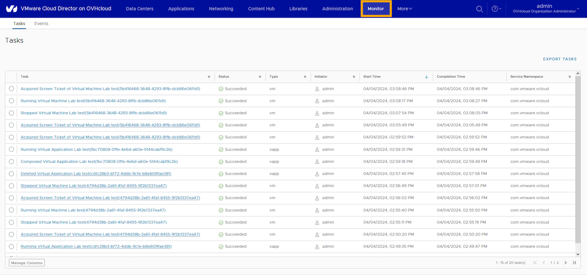Open Stopped Virtual Machine task at 02:55:11 PM
This screenshot has height=275, width=587.
tap(94, 222)
